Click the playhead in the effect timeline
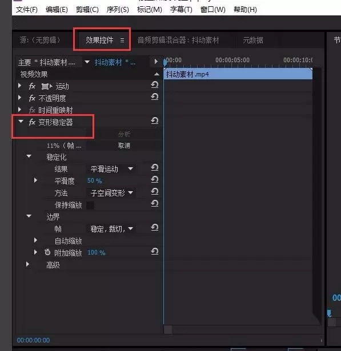The height and width of the screenshot is (351, 341). click(165, 62)
